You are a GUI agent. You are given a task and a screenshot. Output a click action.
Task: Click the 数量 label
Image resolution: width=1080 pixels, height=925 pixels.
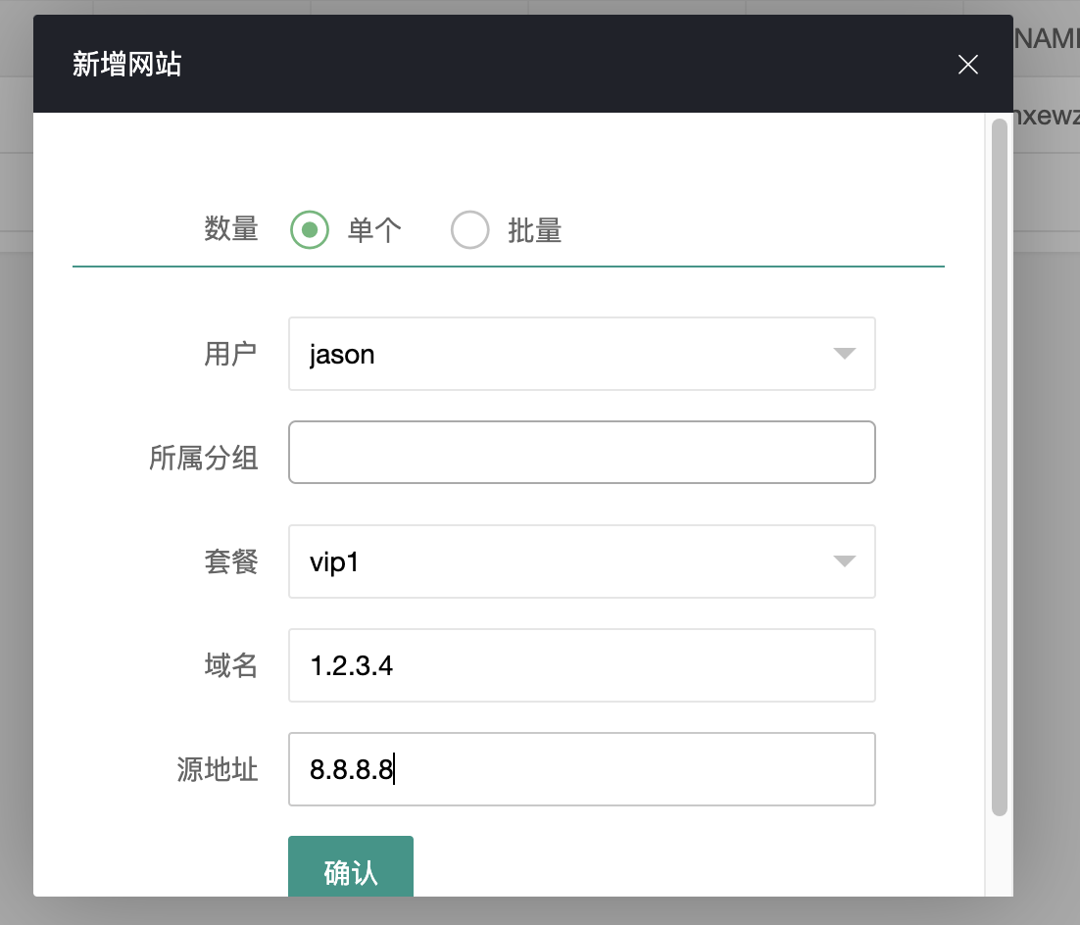[x=231, y=229]
